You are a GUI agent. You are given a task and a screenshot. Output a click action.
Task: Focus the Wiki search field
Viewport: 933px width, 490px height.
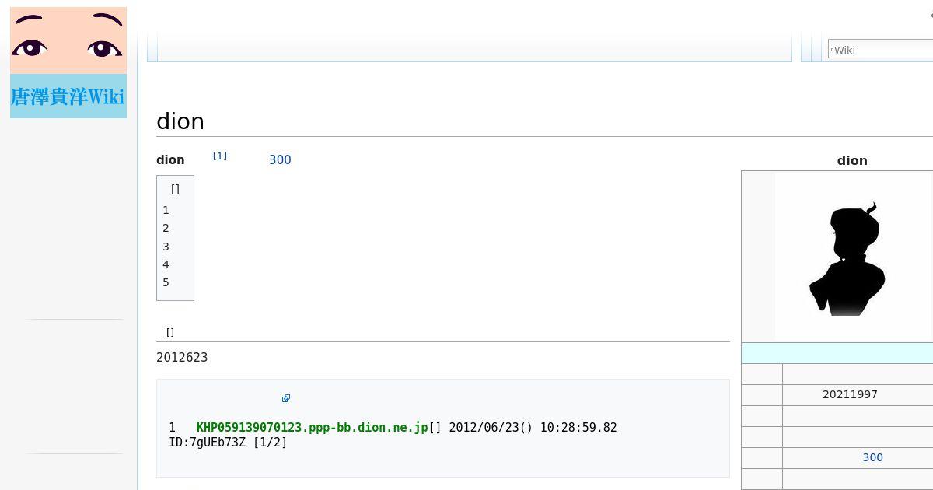(881, 50)
